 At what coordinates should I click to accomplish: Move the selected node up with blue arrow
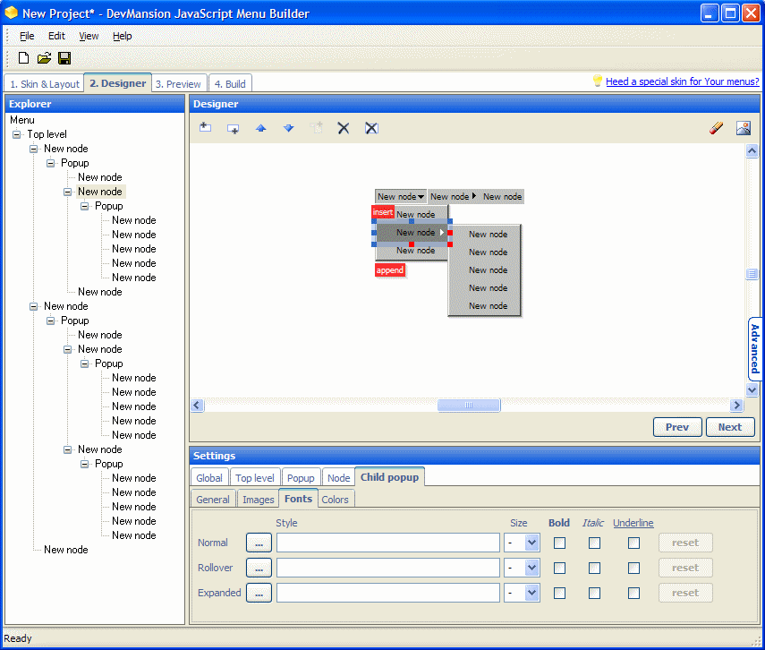[x=261, y=128]
